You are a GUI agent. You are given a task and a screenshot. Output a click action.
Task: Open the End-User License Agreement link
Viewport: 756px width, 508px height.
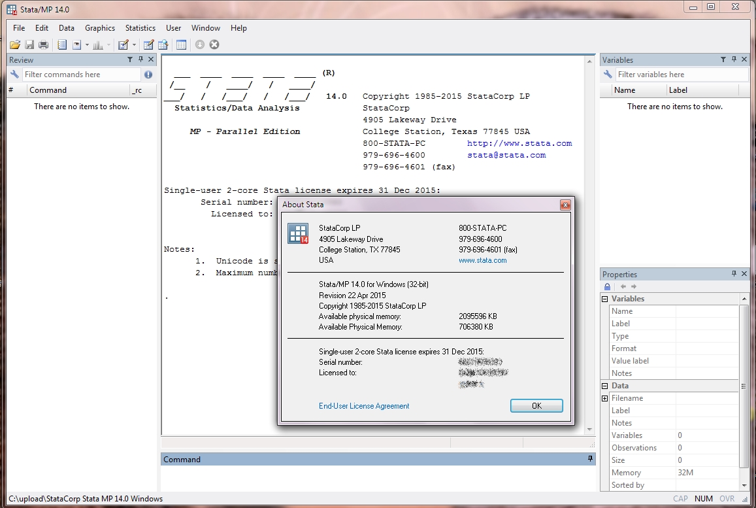[x=364, y=406]
